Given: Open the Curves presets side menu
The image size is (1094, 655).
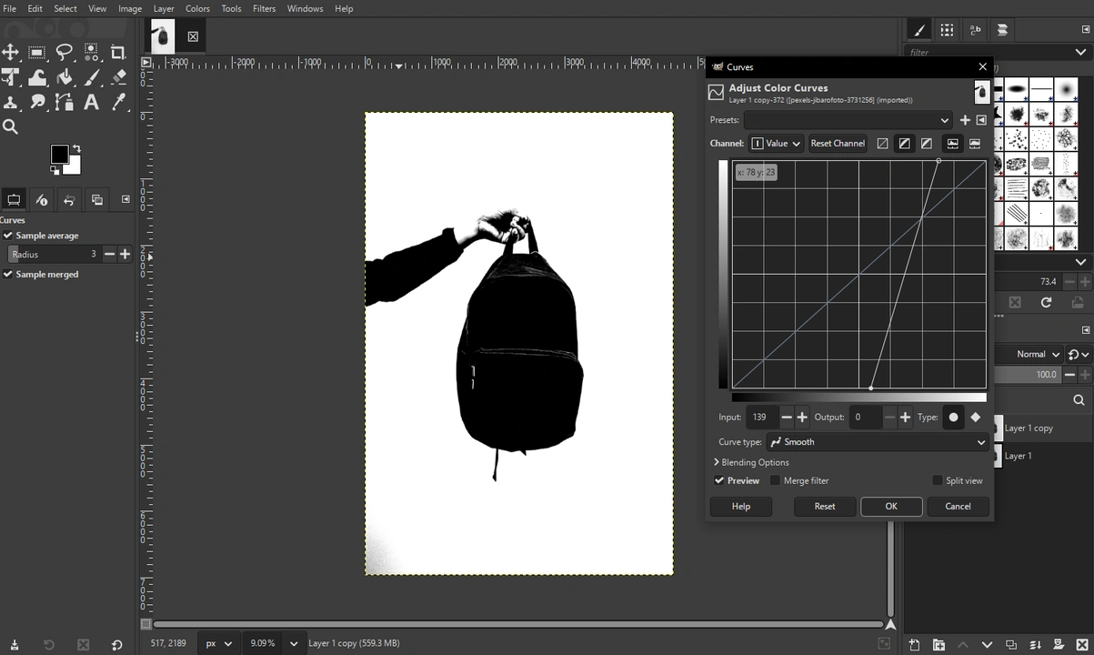Looking at the screenshot, I should [981, 120].
